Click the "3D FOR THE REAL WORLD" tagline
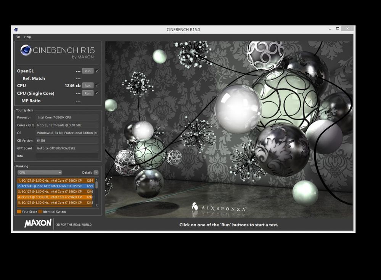381x280 pixels. click(x=74, y=225)
